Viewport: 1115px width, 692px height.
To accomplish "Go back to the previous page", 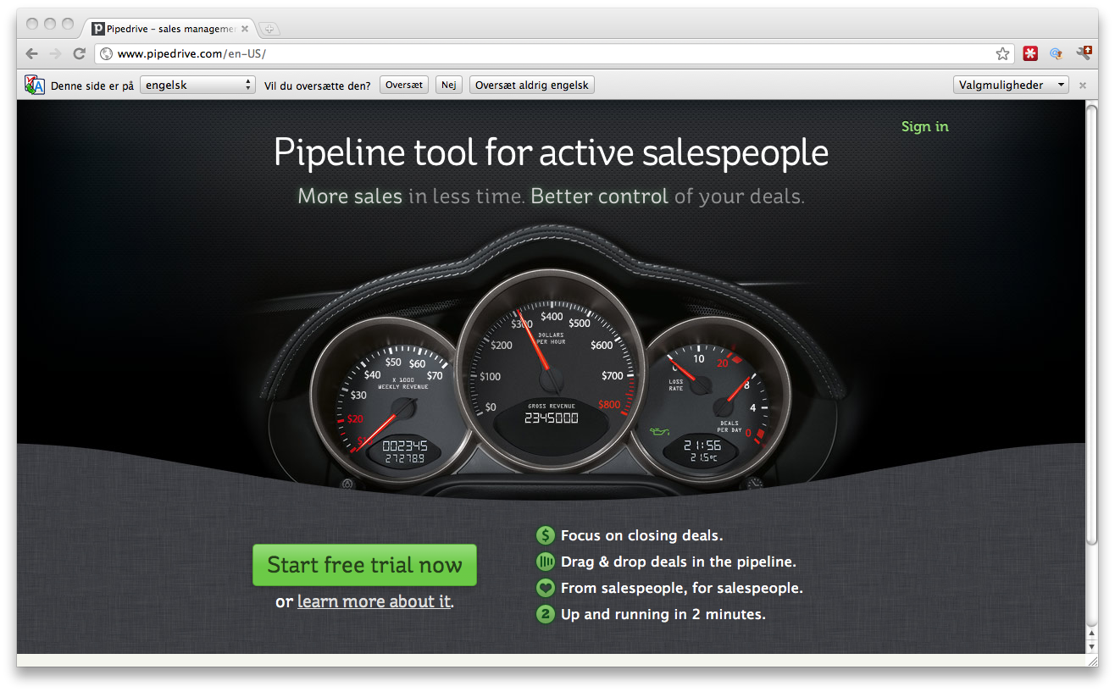I will [31, 53].
